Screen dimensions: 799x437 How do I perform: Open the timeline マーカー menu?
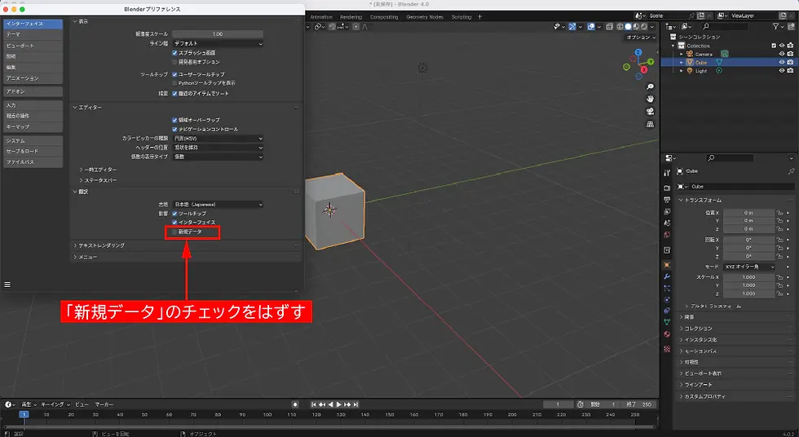point(104,404)
